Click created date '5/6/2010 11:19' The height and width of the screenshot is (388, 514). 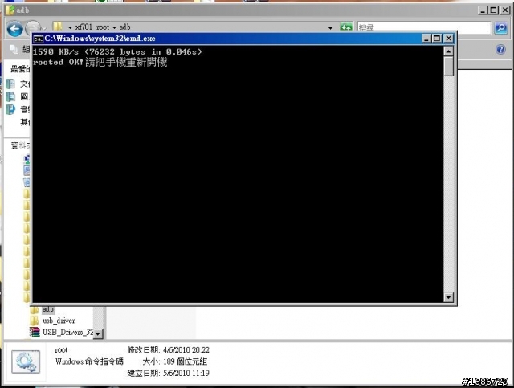[x=186, y=374]
